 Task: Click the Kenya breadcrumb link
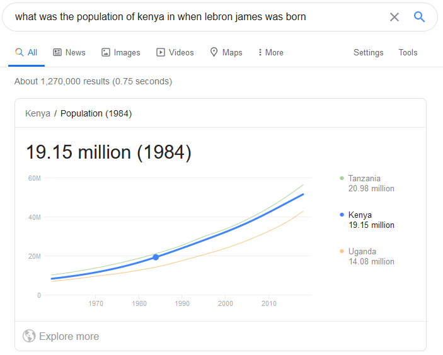coord(38,113)
